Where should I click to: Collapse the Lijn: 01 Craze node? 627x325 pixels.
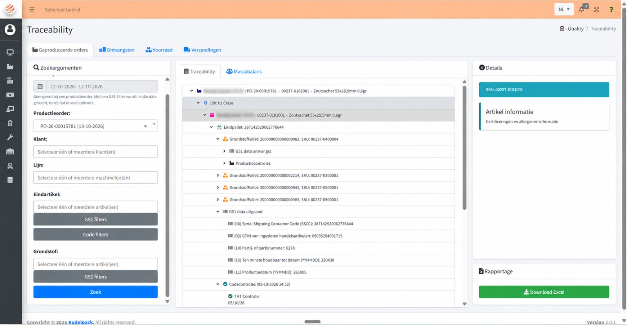pyautogui.click(x=198, y=103)
